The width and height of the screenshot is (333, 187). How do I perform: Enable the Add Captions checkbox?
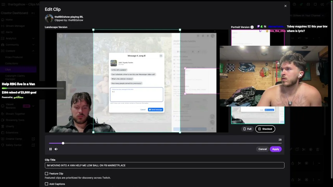pyautogui.click(x=47, y=184)
